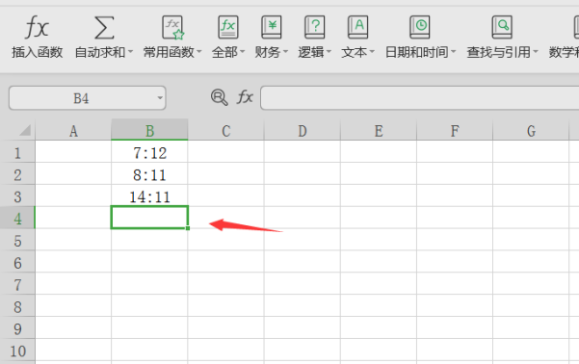Select row 3 header

pos(17,196)
